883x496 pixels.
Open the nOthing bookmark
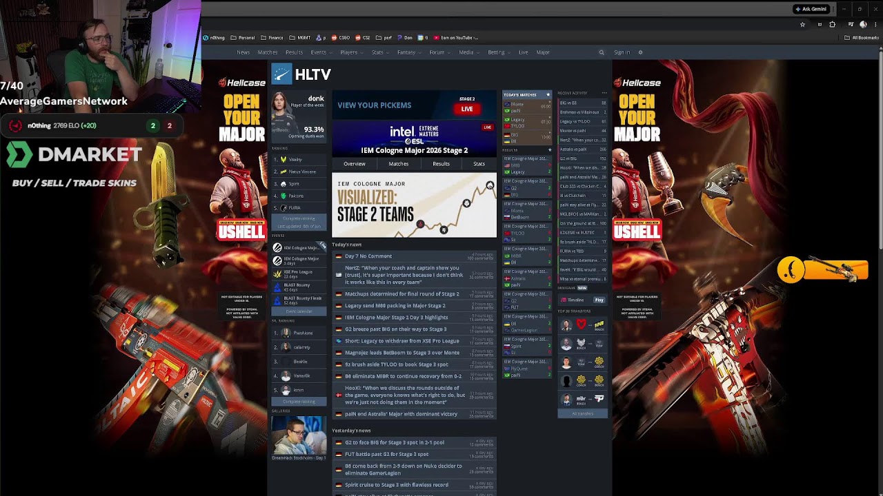(x=214, y=38)
